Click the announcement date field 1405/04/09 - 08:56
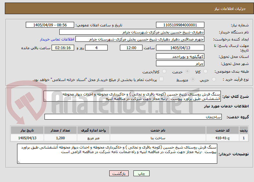254x182 pixels. pyautogui.click(x=50, y=25)
